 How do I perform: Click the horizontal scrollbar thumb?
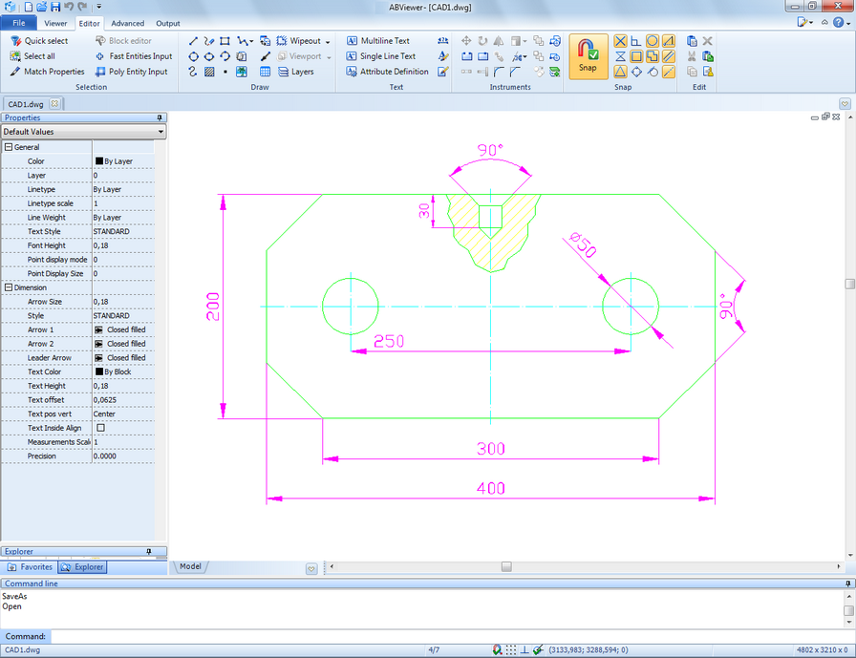coord(506,567)
